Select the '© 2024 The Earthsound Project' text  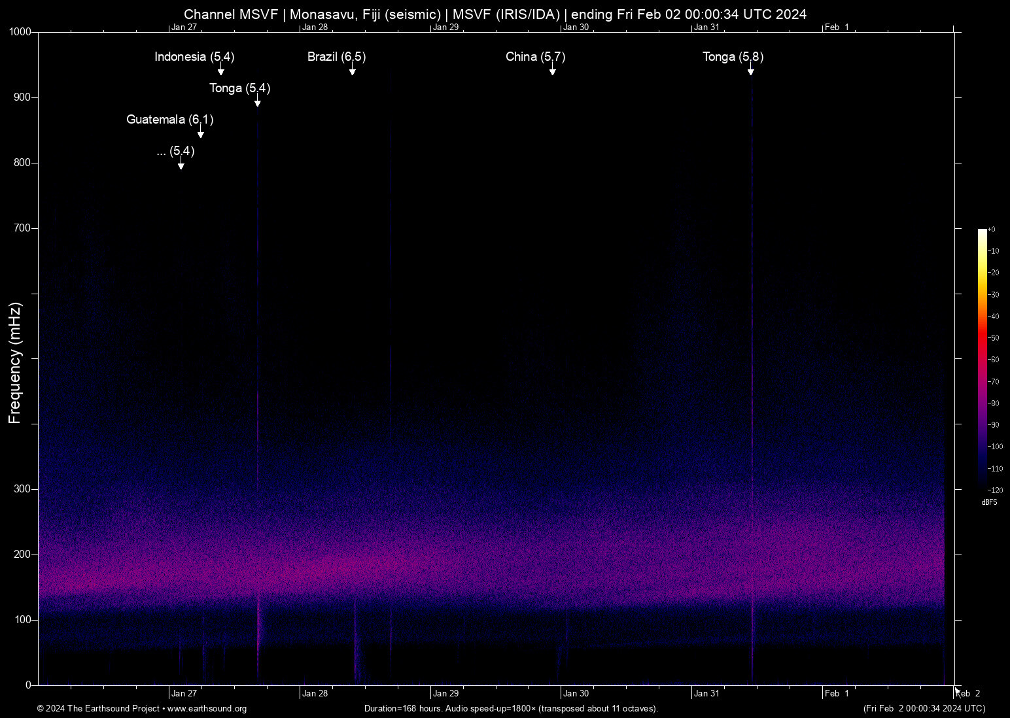99,709
